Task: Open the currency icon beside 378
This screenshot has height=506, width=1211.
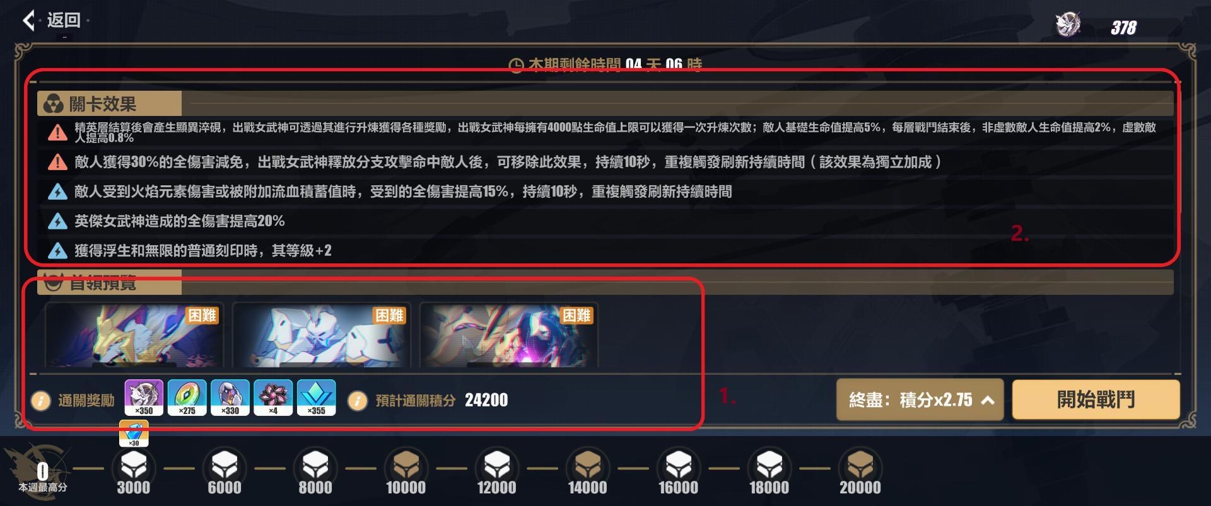Action: pyautogui.click(x=1068, y=25)
